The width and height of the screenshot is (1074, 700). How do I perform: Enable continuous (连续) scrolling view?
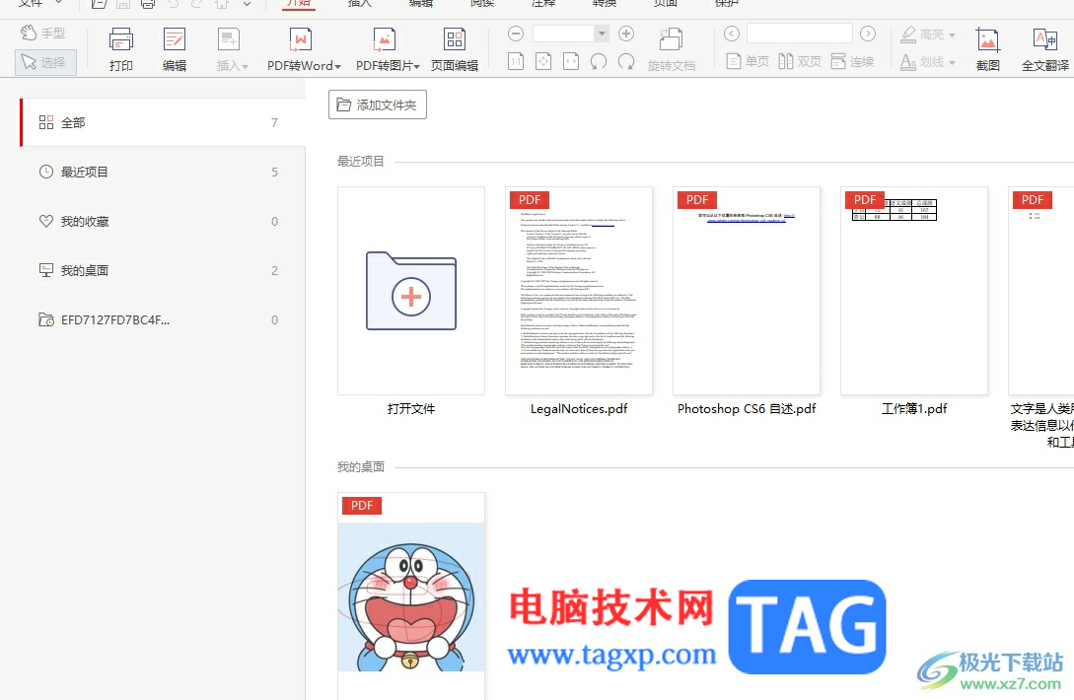853,62
